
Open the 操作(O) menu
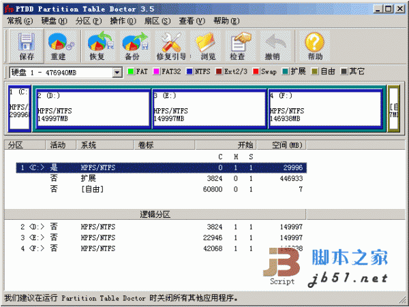[x=123, y=21]
